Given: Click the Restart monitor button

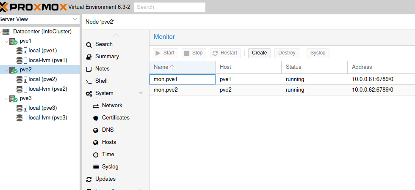Looking at the screenshot, I should click(225, 53).
